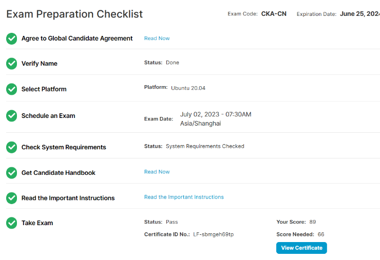
Task: Click the CKA-CN exam code
Action: pos(274,14)
